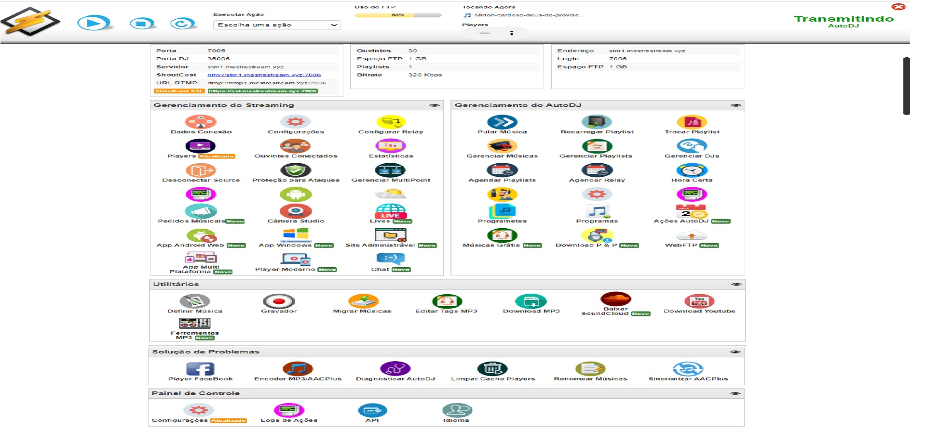
Task: Open the Hora Certa clock icon
Action: [x=692, y=170]
